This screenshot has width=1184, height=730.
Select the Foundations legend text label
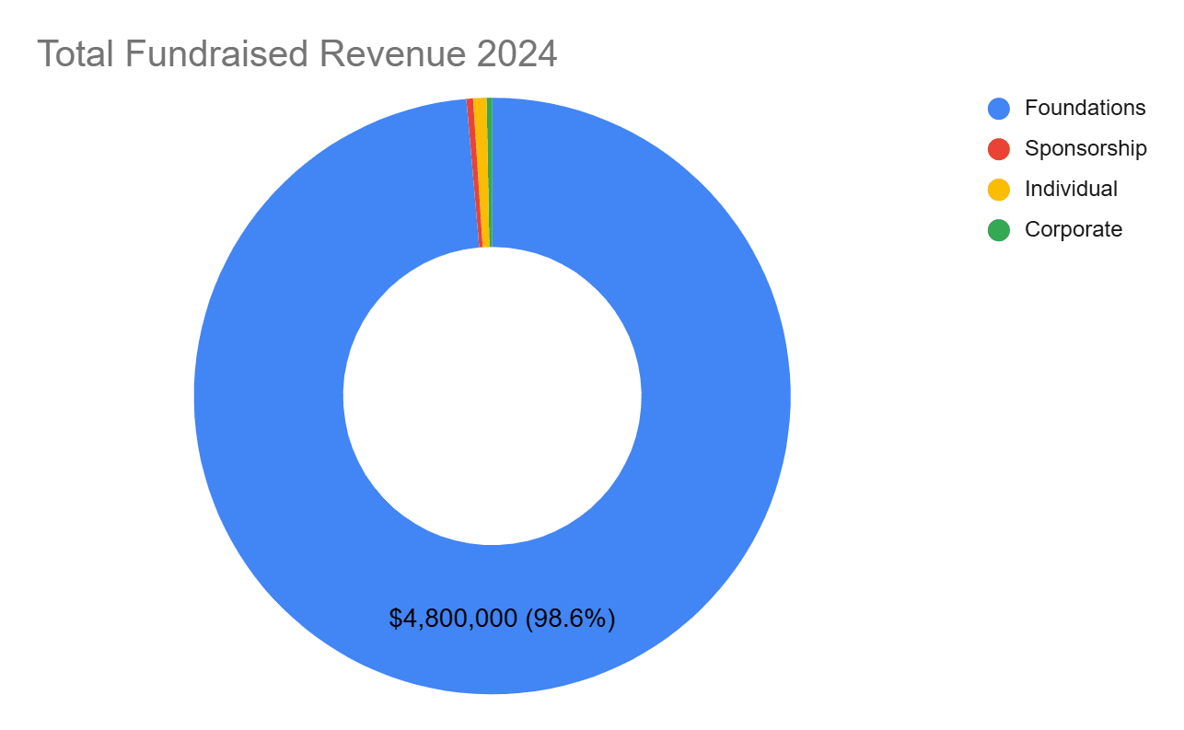(x=1085, y=108)
